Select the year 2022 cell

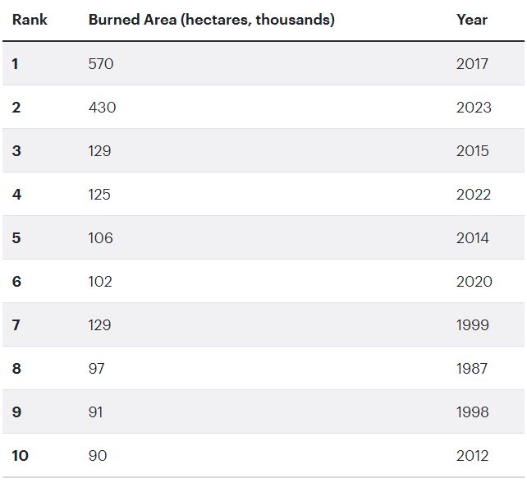[474, 195]
